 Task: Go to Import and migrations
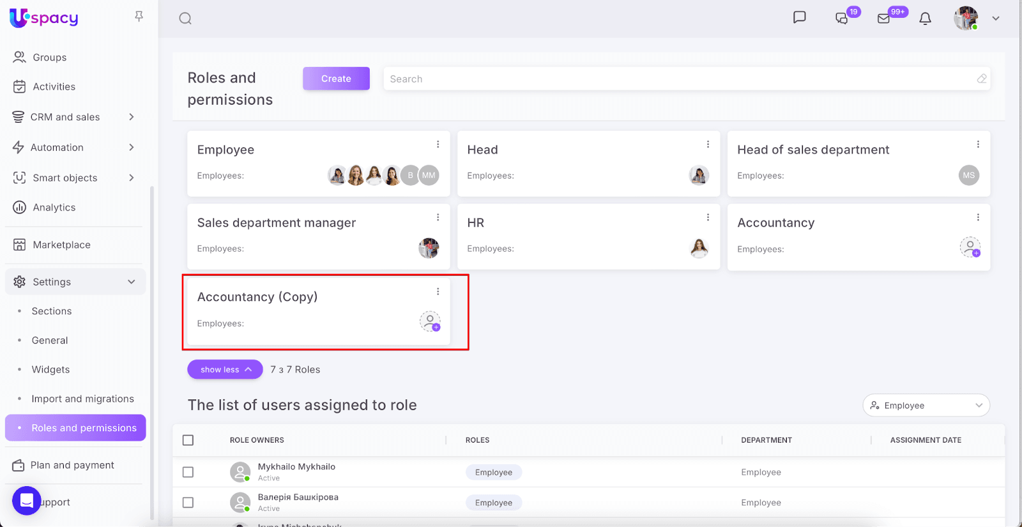pos(82,399)
